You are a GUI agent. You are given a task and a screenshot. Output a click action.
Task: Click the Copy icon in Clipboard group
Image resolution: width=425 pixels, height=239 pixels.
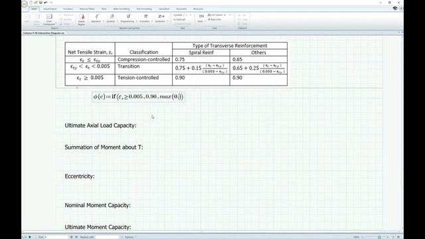[x=243, y=19]
